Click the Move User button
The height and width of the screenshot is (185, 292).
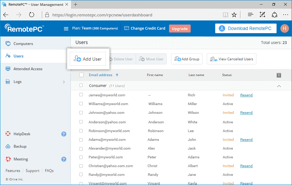pos(151,59)
